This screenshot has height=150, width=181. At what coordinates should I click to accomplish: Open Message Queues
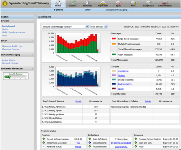click(x=10, y=49)
